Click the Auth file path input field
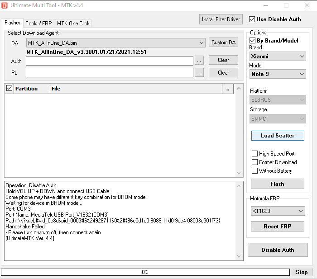The width and height of the screenshot is (317, 279). point(110,61)
